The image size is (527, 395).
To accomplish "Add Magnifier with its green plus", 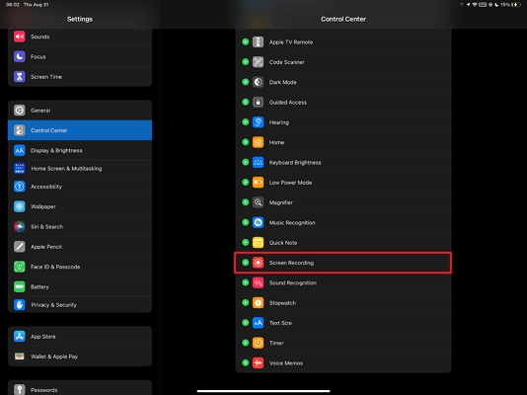I will click(x=246, y=202).
